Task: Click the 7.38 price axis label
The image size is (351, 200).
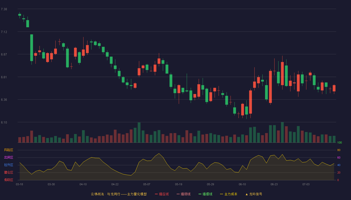Action: (4, 9)
